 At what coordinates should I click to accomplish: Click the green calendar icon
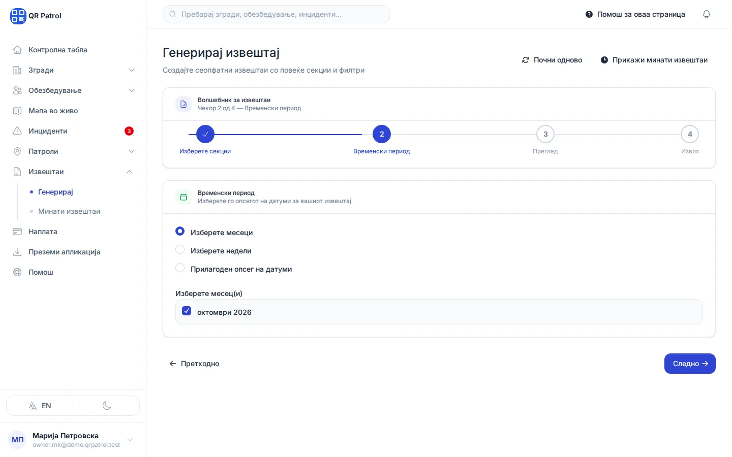click(x=184, y=197)
